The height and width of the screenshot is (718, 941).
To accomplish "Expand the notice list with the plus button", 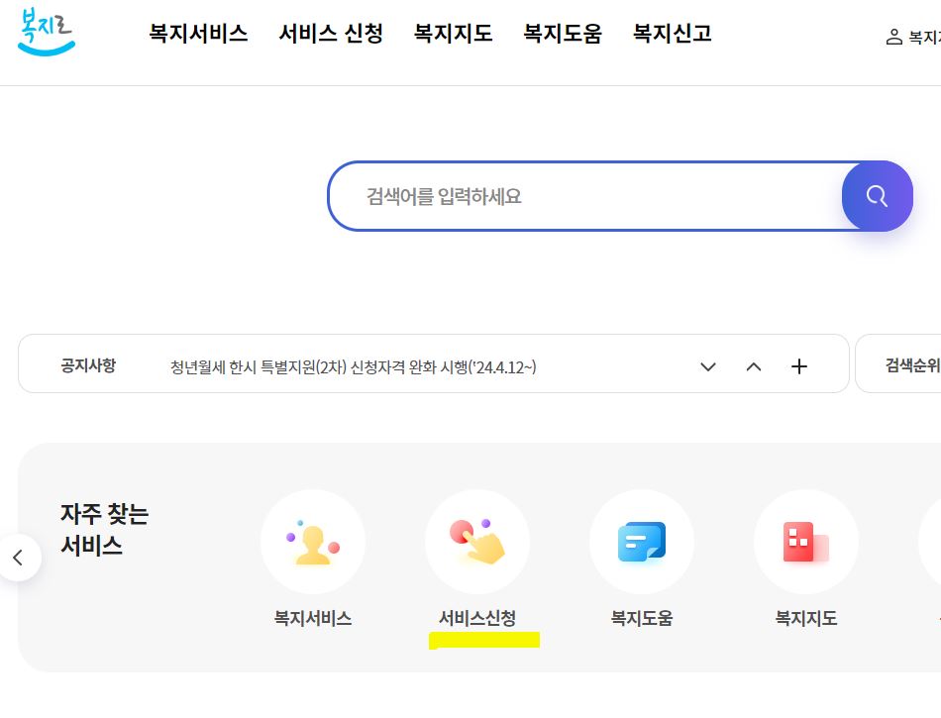I will click(x=798, y=366).
